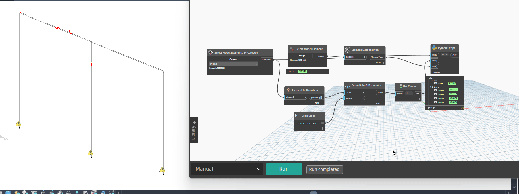Screen dimensions: 519x194
Task: Click the warning triangle under the left pipe
Action: tap(18, 124)
